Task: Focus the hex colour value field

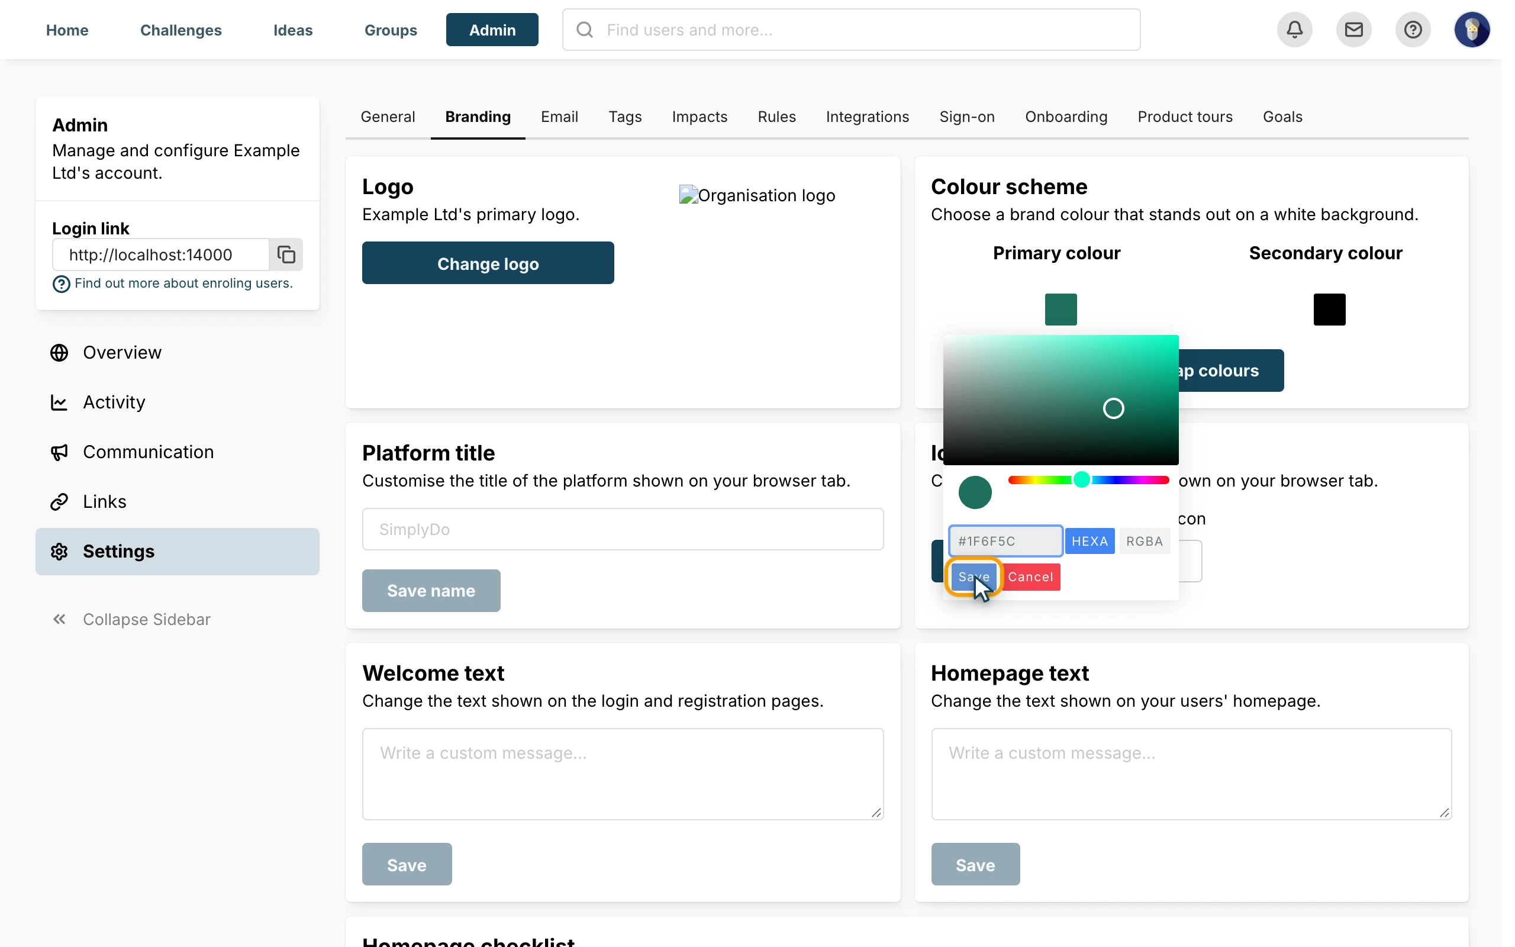Action: [x=1005, y=541]
